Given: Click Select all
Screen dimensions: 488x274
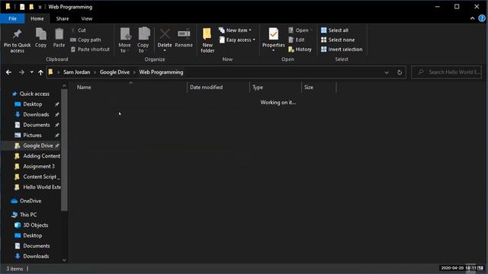Looking at the screenshot, I should pyautogui.click(x=335, y=30).
